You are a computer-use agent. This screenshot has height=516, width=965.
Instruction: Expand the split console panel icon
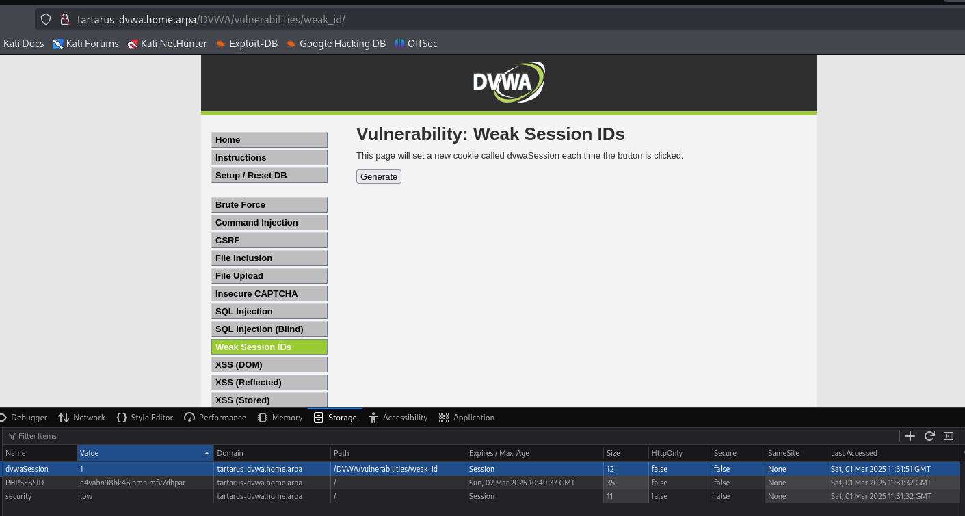coord(949,436)
